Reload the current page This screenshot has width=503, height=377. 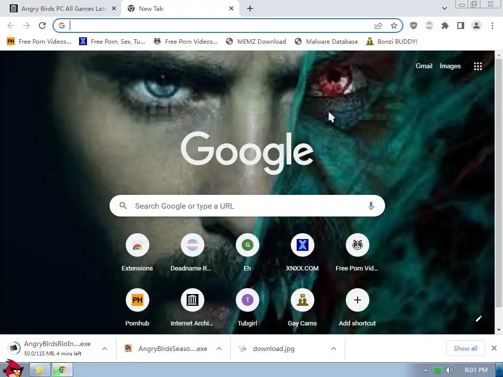tap(42, 26)
